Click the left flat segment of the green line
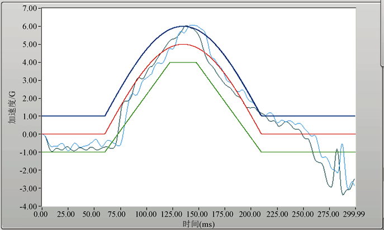 coord(73,152)
